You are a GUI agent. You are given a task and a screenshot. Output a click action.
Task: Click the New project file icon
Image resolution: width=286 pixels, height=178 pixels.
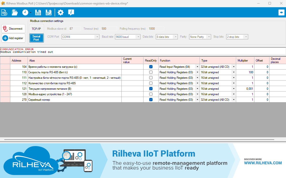pyautogui.click(x=4, y=12)
